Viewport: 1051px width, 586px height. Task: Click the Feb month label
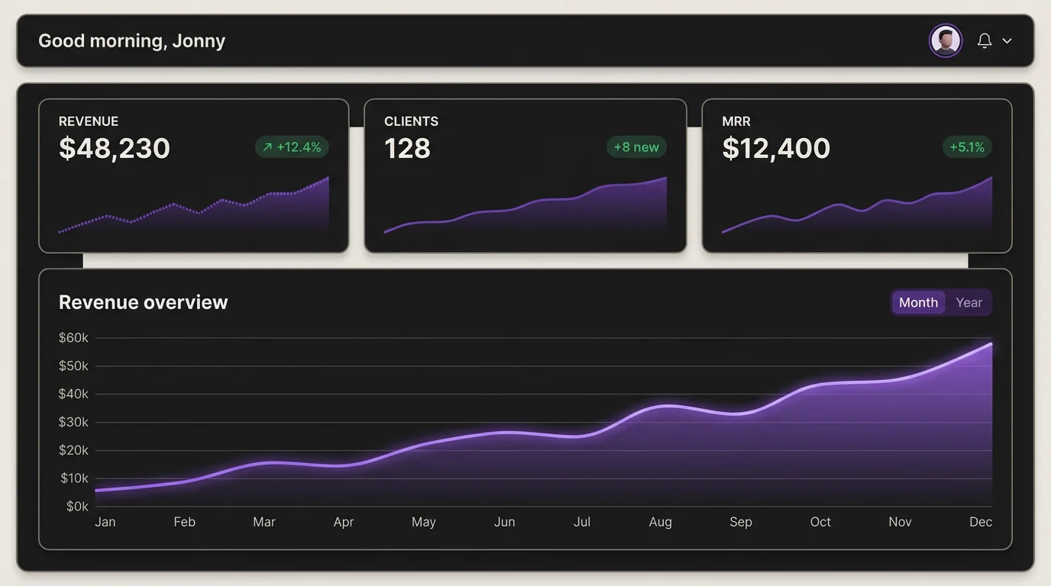point(184,522)
